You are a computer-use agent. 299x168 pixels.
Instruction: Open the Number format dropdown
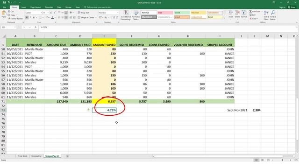(x=117, y=13)
